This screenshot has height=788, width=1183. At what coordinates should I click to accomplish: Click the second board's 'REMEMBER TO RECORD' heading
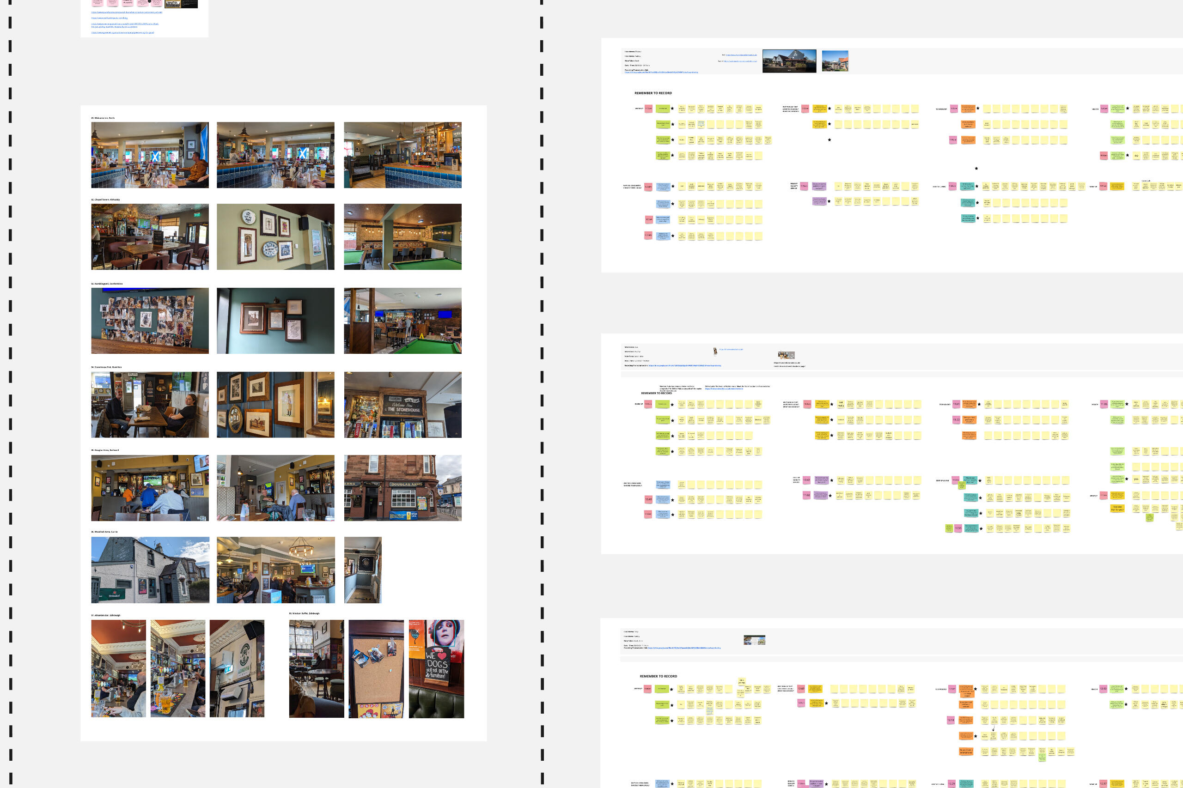(656, 393)
